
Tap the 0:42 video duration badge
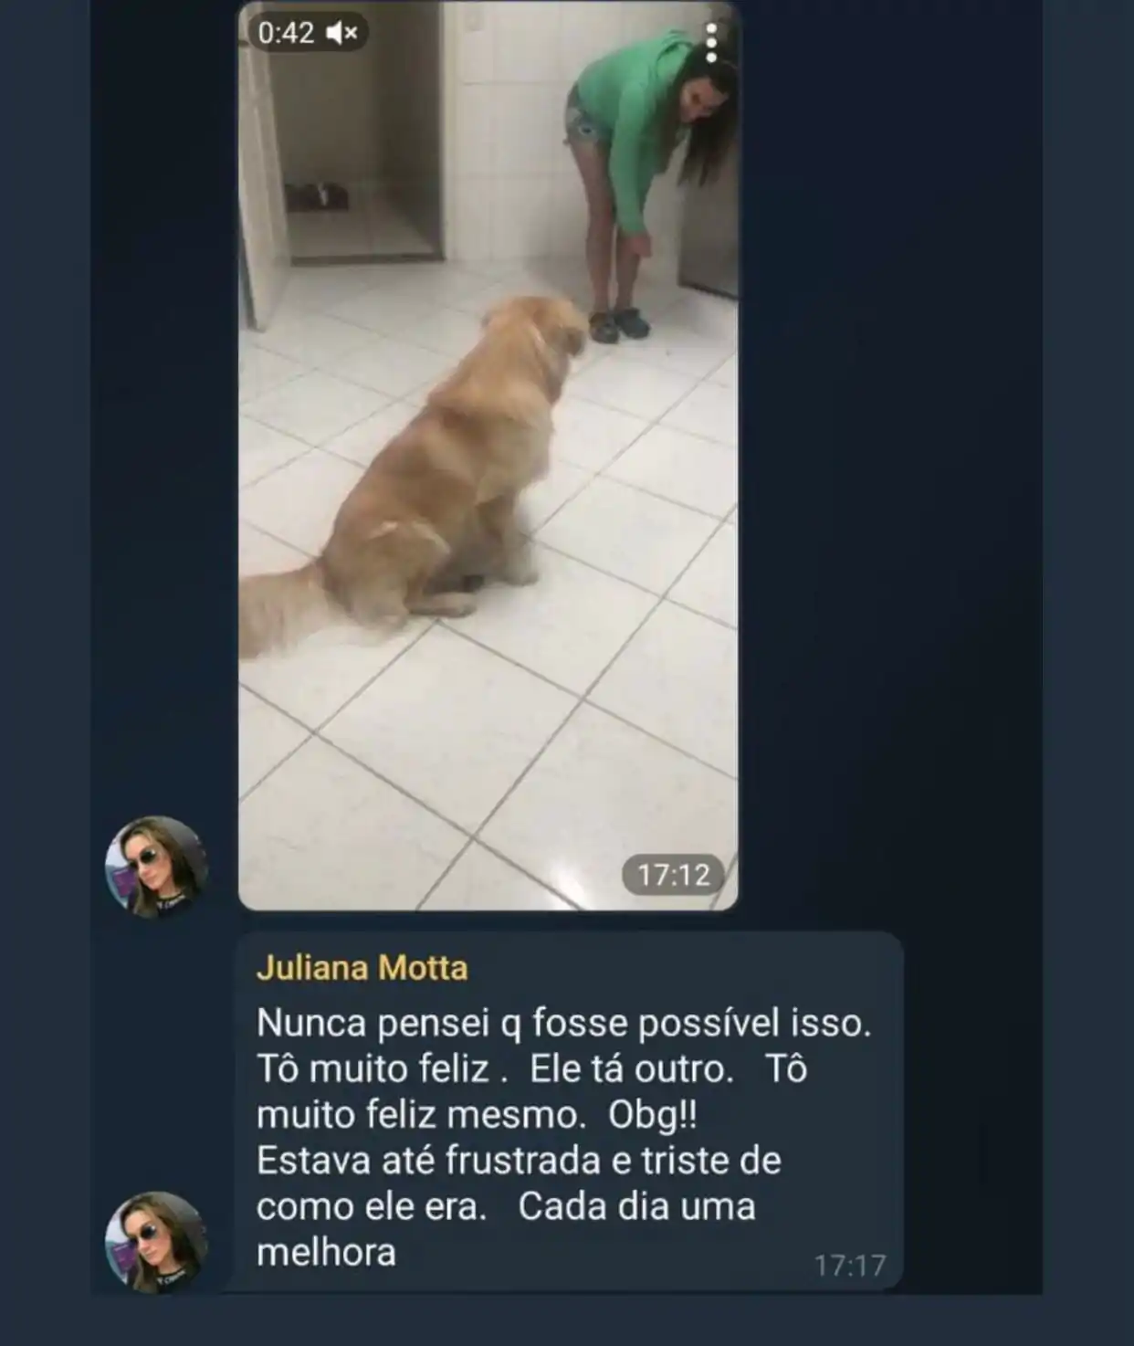pyautogui.click(x=286, y=34)
